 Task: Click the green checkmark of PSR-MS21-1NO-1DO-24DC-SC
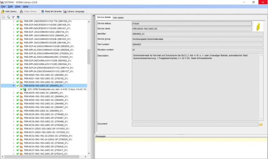coord(18,78)
